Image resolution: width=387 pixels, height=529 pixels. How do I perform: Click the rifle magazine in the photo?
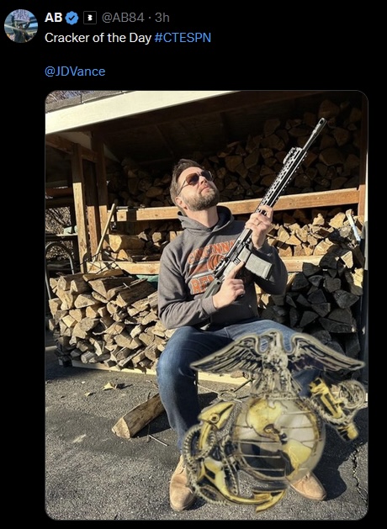click(258, 264)
